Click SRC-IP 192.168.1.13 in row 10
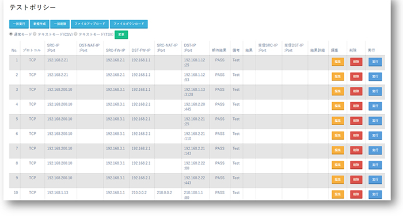 click(58, 192)
